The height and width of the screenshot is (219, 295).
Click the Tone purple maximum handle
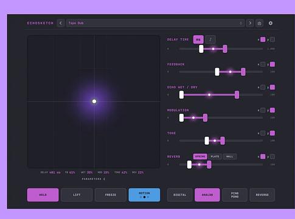(223, 141)
